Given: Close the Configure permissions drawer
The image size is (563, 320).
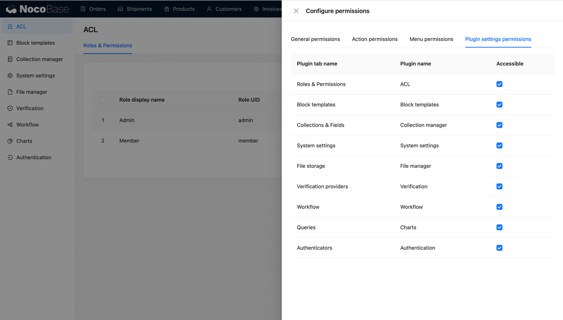Looking at the screenshot, I should [x=296, y=11].
